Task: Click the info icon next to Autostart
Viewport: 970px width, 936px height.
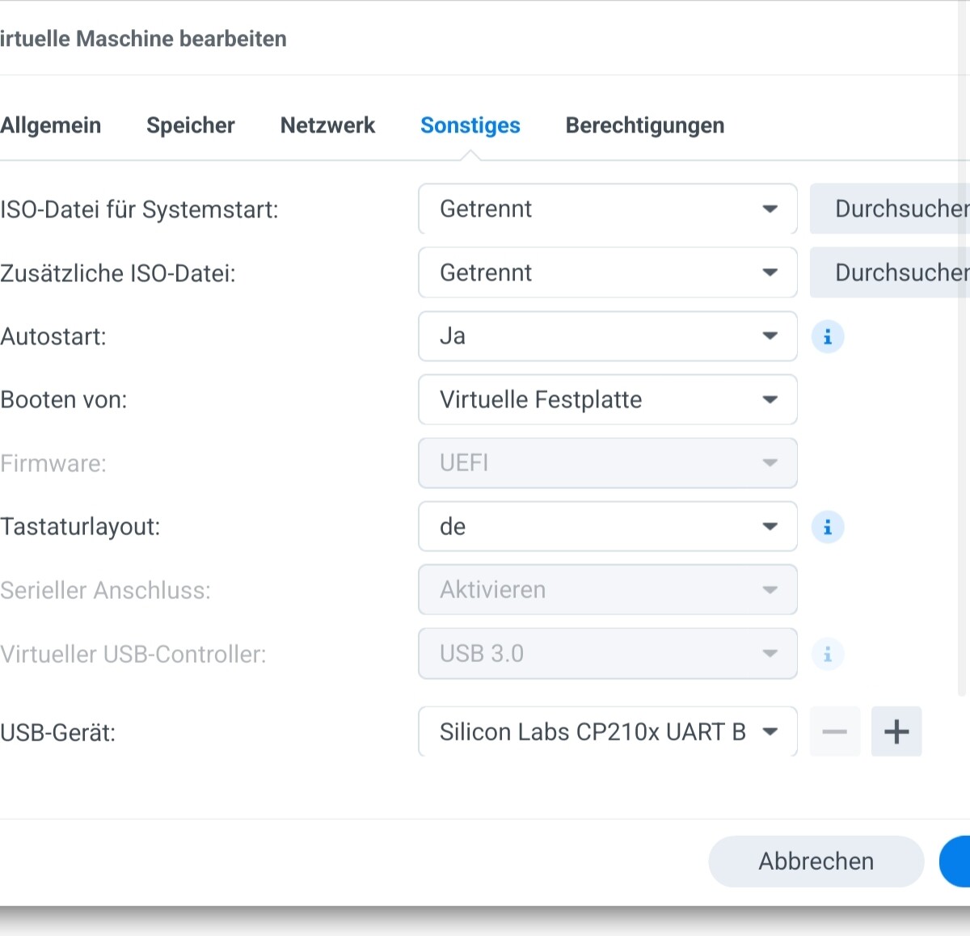Action: click(x=827, y=337)
